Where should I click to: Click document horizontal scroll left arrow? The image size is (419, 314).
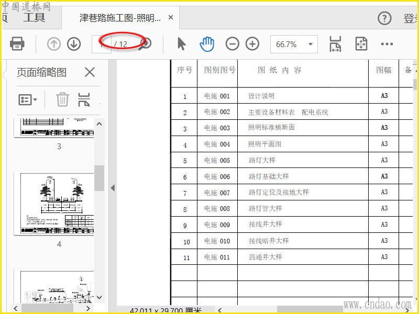[x=219, y=310]
